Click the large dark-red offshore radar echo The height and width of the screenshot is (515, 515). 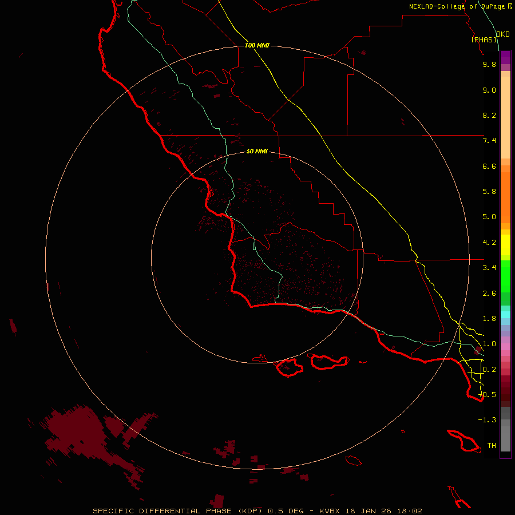click(x=79, y=434)
